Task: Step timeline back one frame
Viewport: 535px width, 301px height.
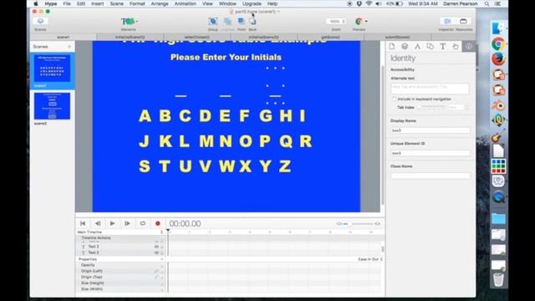Action: [x=98, y=223]
